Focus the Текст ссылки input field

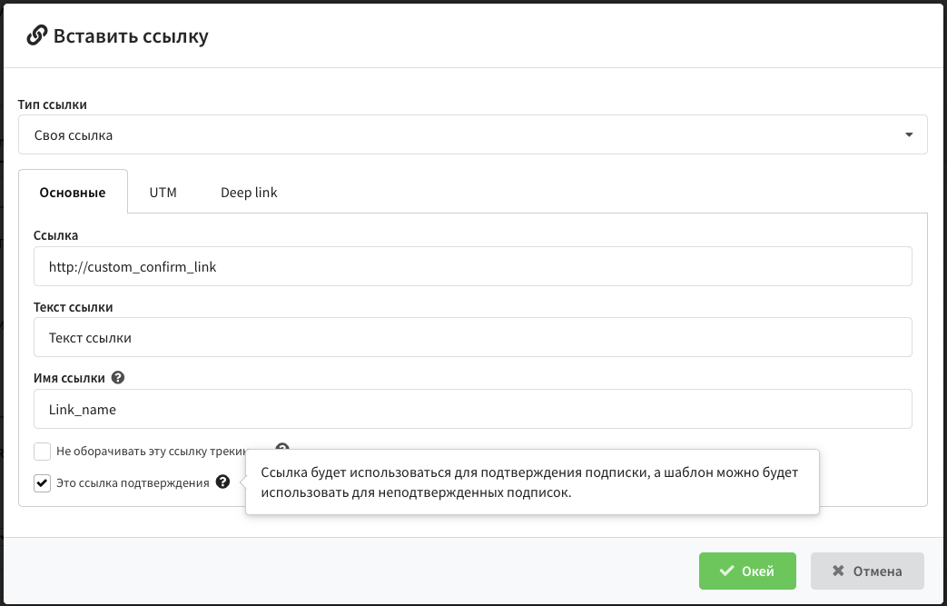472,337
